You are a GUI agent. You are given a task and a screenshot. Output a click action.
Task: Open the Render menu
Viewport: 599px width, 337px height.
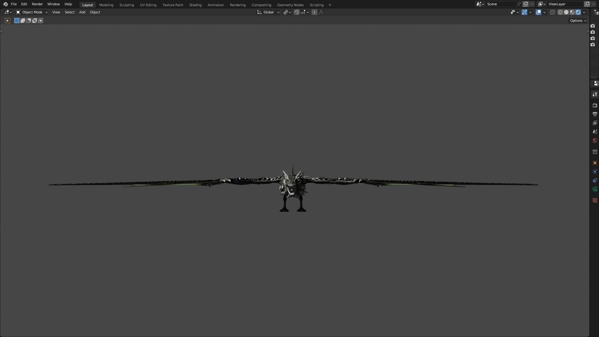(37, 4)
